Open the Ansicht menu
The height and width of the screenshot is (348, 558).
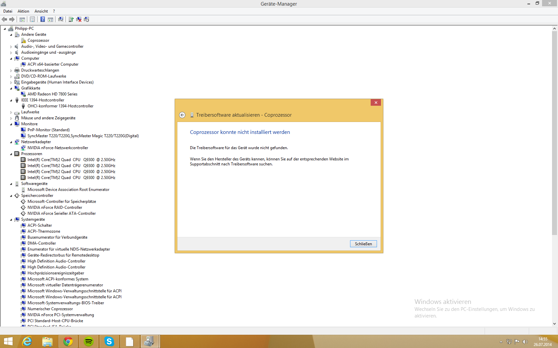tap(41, 11)
